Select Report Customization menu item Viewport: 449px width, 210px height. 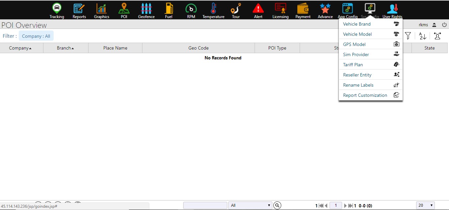[x=365, y=95]
